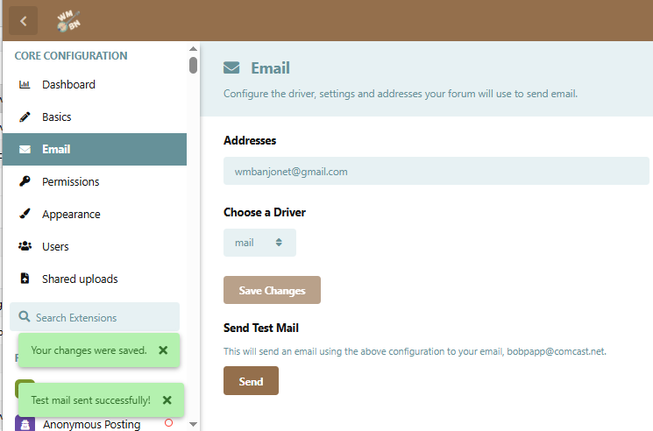Open the Basics settings page
Viewport: 653px width, 431px height.
pyautogui.click(x=57, y=117)
